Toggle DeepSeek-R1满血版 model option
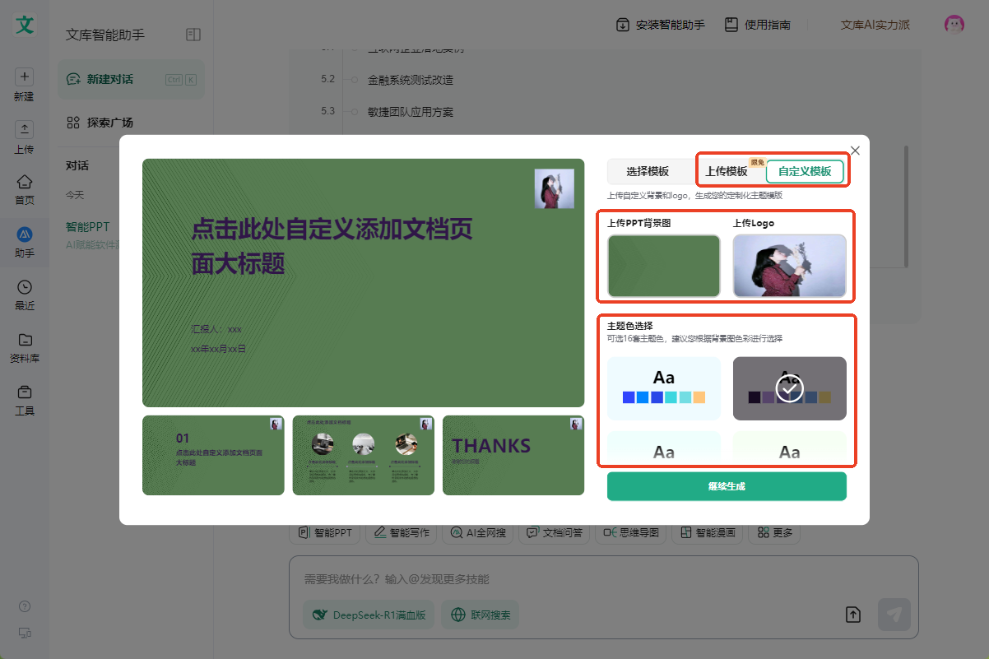The width and height of the screenshot is (989, 659). [368, 615]
